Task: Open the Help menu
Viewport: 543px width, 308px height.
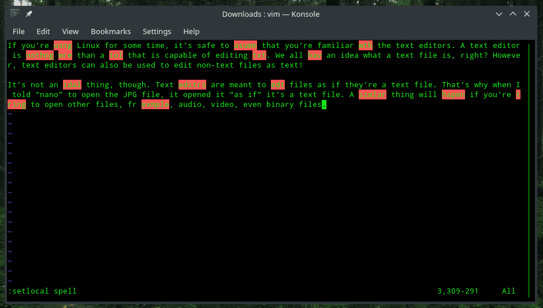Action: pyautogui.click(x=191, y=31)
